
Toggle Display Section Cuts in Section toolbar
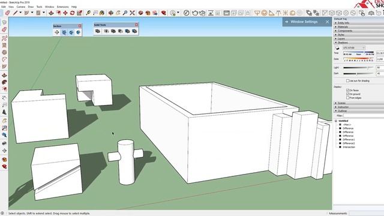coord(71,32)
